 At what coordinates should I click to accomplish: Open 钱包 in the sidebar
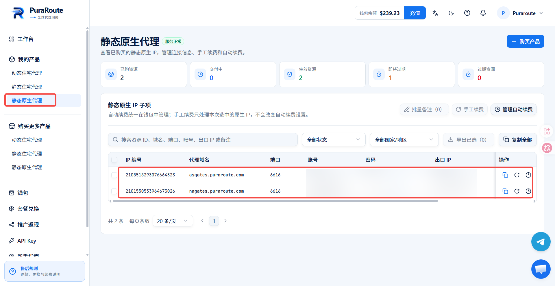tap(18, 193)
